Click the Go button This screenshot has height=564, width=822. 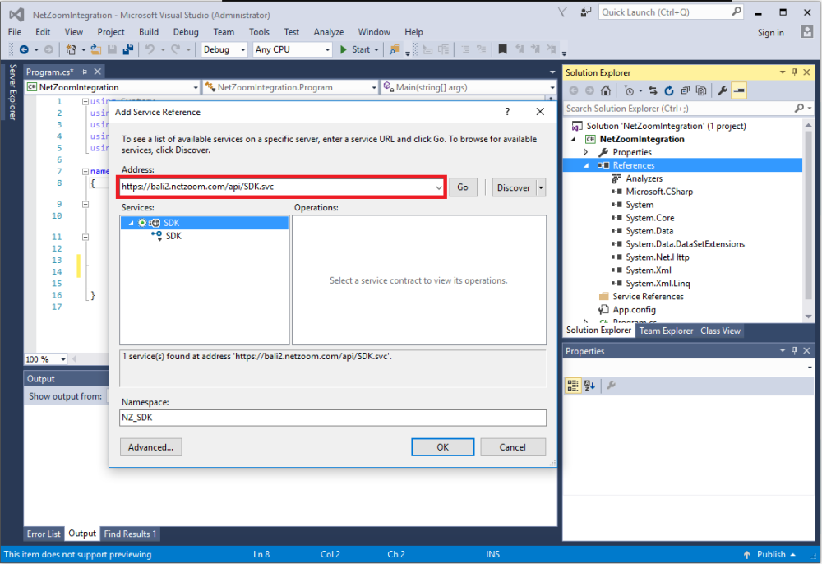[463, 187]
